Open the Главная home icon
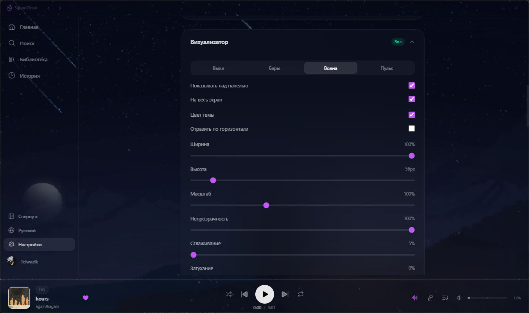529x313 pixels. (12, 27)
